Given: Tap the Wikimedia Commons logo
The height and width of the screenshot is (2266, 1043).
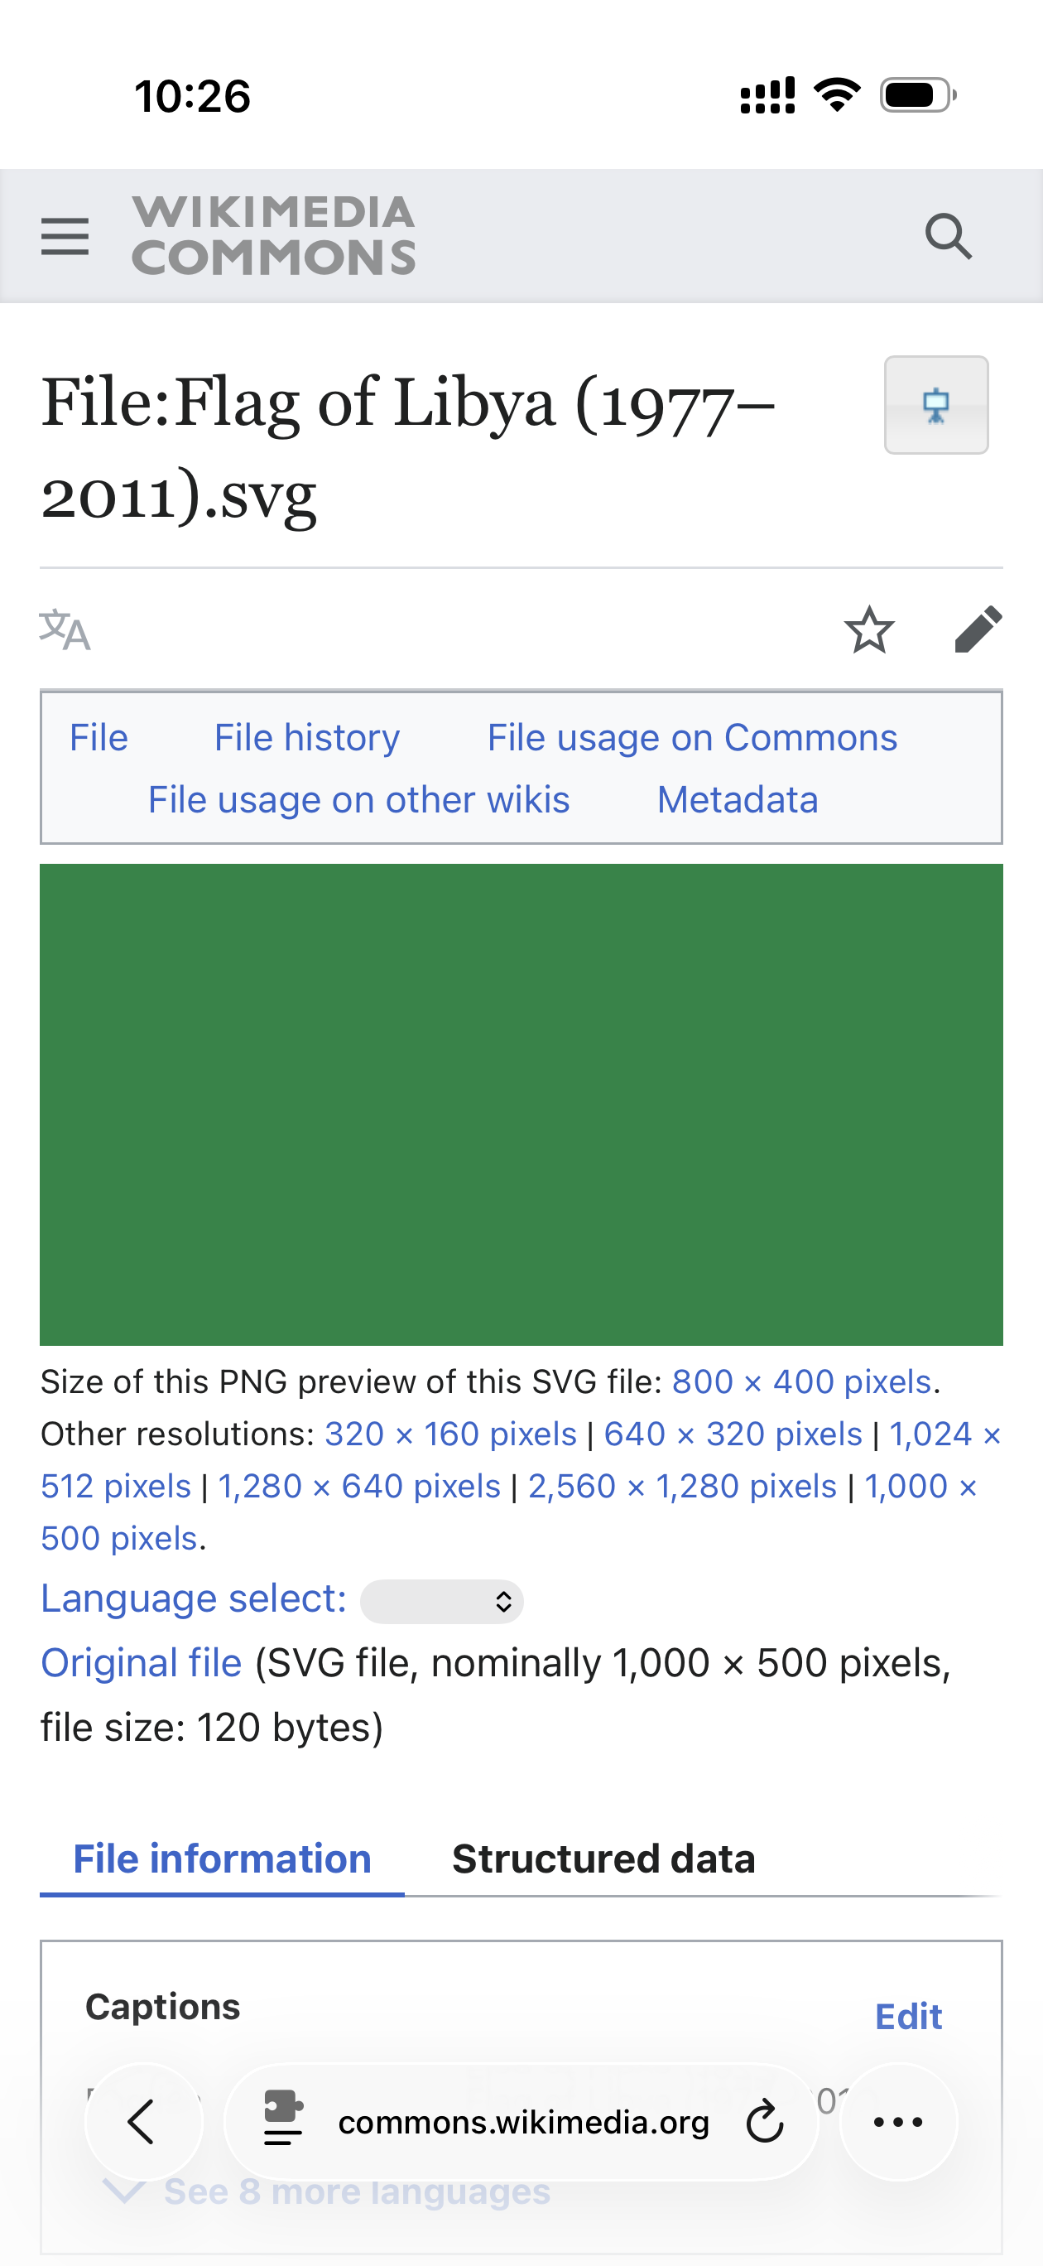Looking at the screenshot, I should point(273,236).
